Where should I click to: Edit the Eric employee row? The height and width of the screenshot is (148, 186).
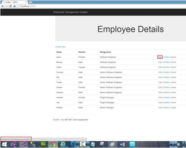(160, 77)
